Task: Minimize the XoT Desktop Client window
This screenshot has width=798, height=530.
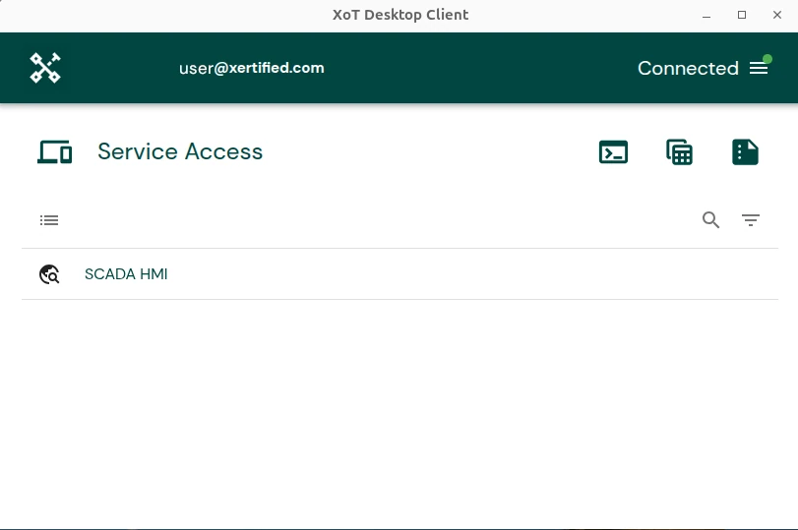Action: (x=706, y=16)
